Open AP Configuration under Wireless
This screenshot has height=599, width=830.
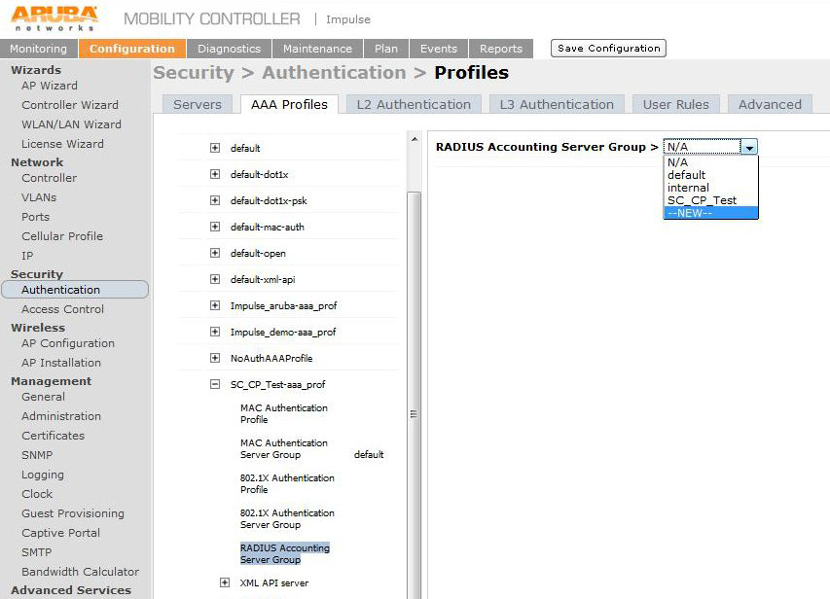tap(68, 343)
